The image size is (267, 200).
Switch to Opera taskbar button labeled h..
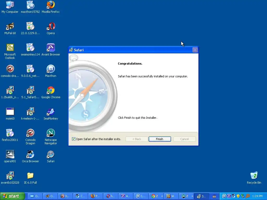111,196
